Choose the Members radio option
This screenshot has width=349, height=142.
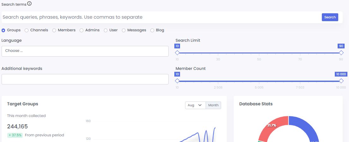(54, 30)
